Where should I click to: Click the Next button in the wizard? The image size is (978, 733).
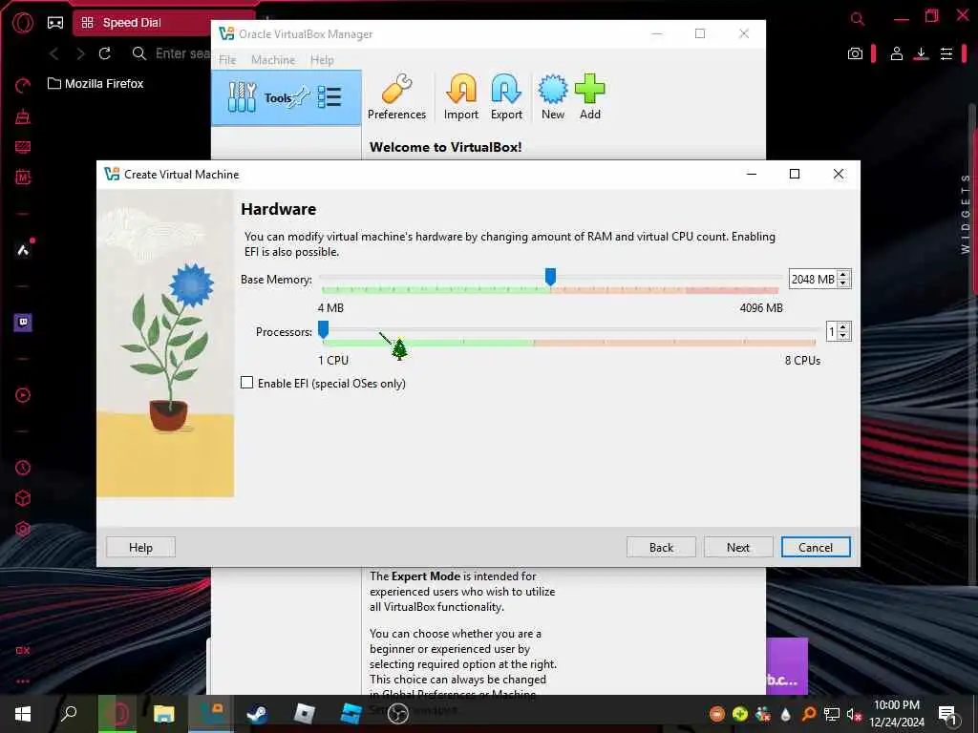(738, 547)
